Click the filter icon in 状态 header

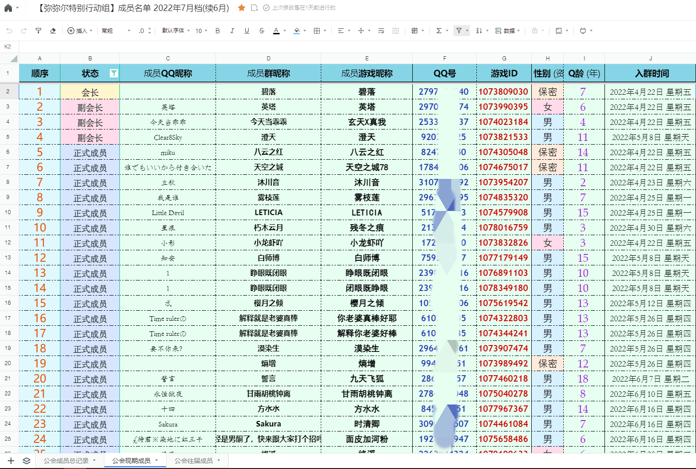pos(113,73)
